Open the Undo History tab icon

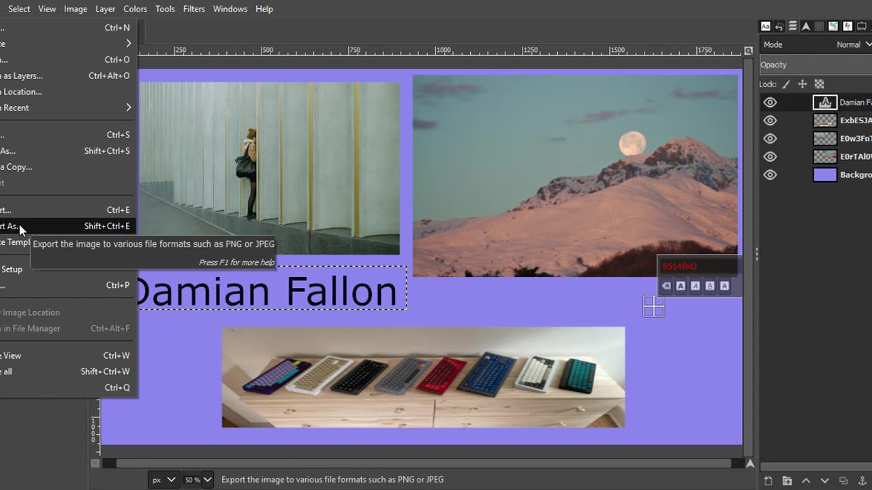point(779,26)
